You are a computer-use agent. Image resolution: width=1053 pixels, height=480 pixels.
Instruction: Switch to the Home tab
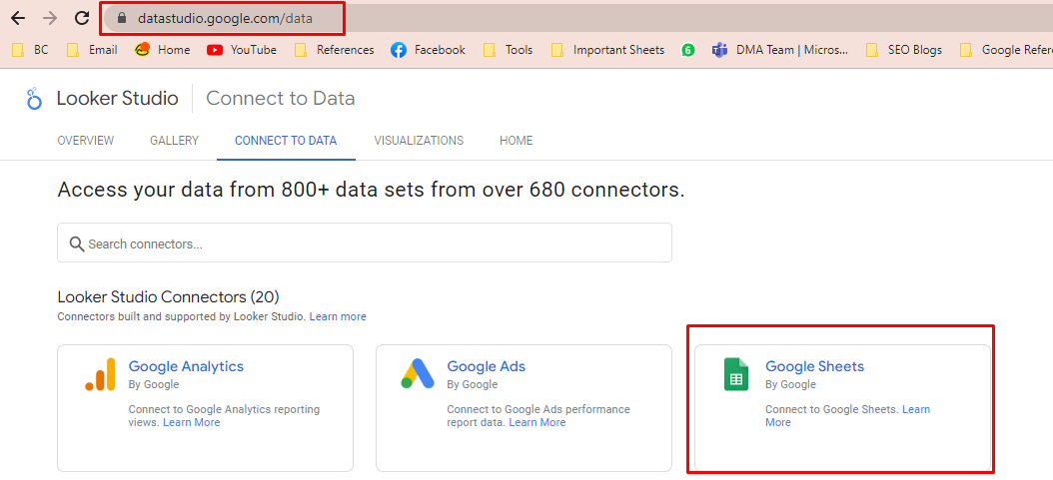tap(516, 141)
